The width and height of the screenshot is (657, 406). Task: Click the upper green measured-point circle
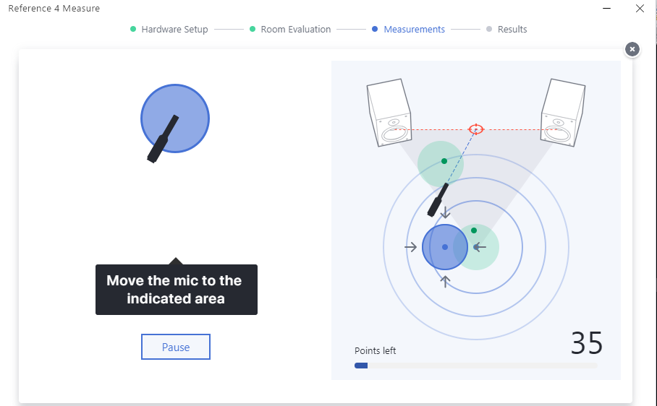441,163
